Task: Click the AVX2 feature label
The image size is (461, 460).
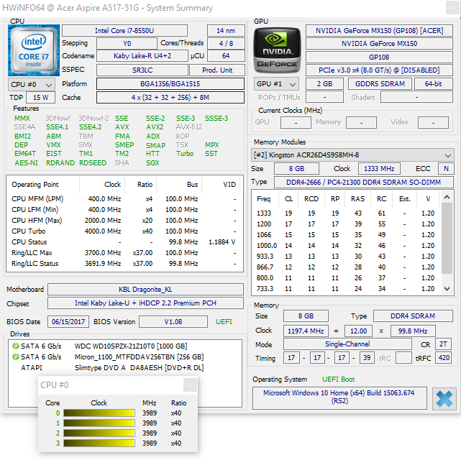Action: coord(155,127)
